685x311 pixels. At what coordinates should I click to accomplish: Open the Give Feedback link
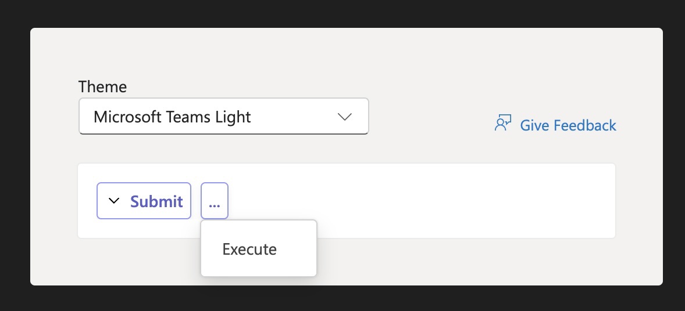(555, 125)
